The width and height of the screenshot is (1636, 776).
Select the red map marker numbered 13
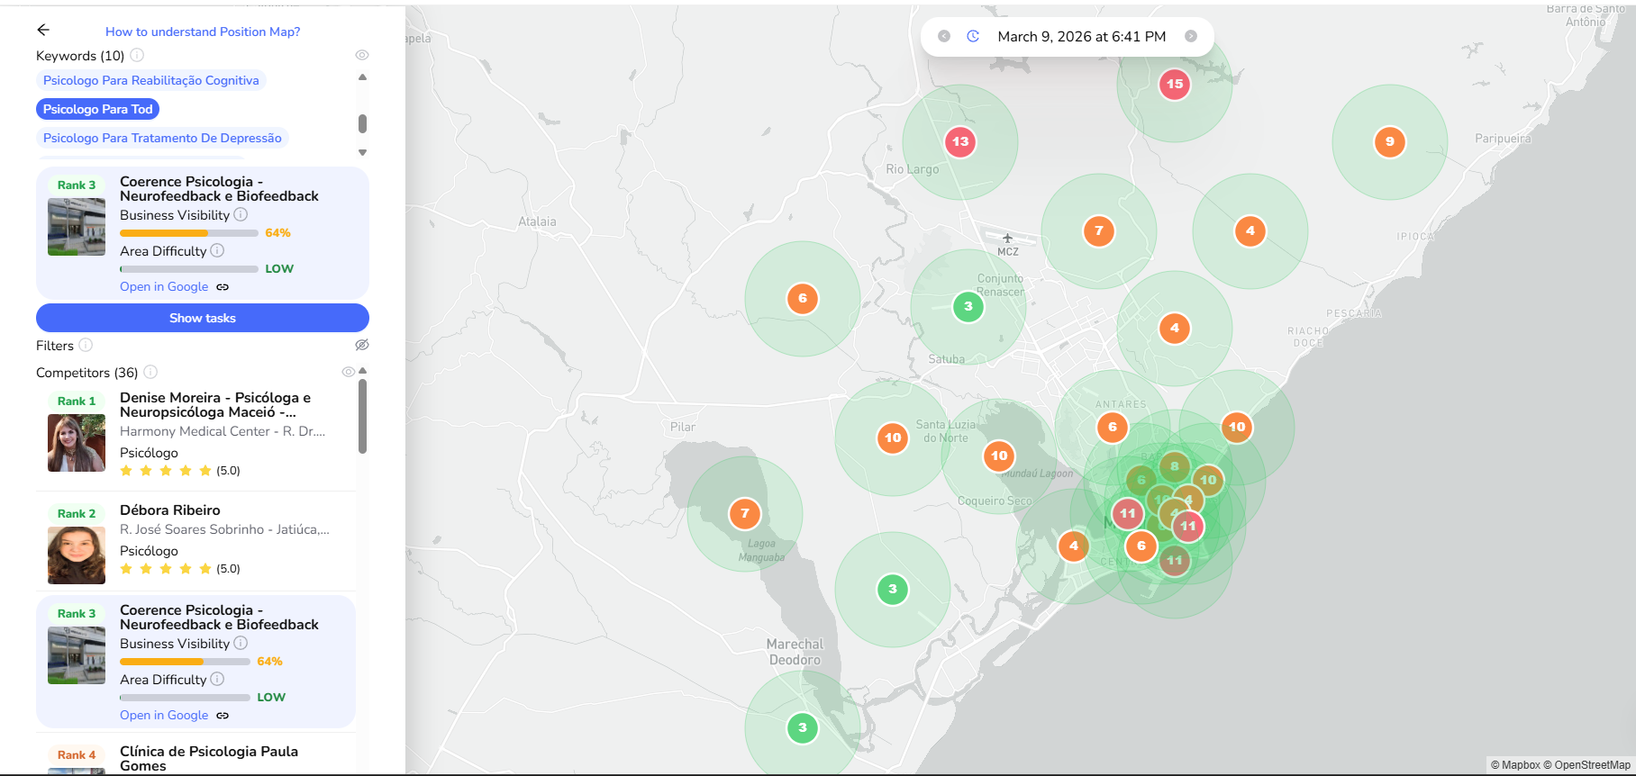(960, 141)
